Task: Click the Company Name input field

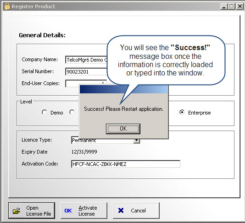Action: [x=86, y=60]
